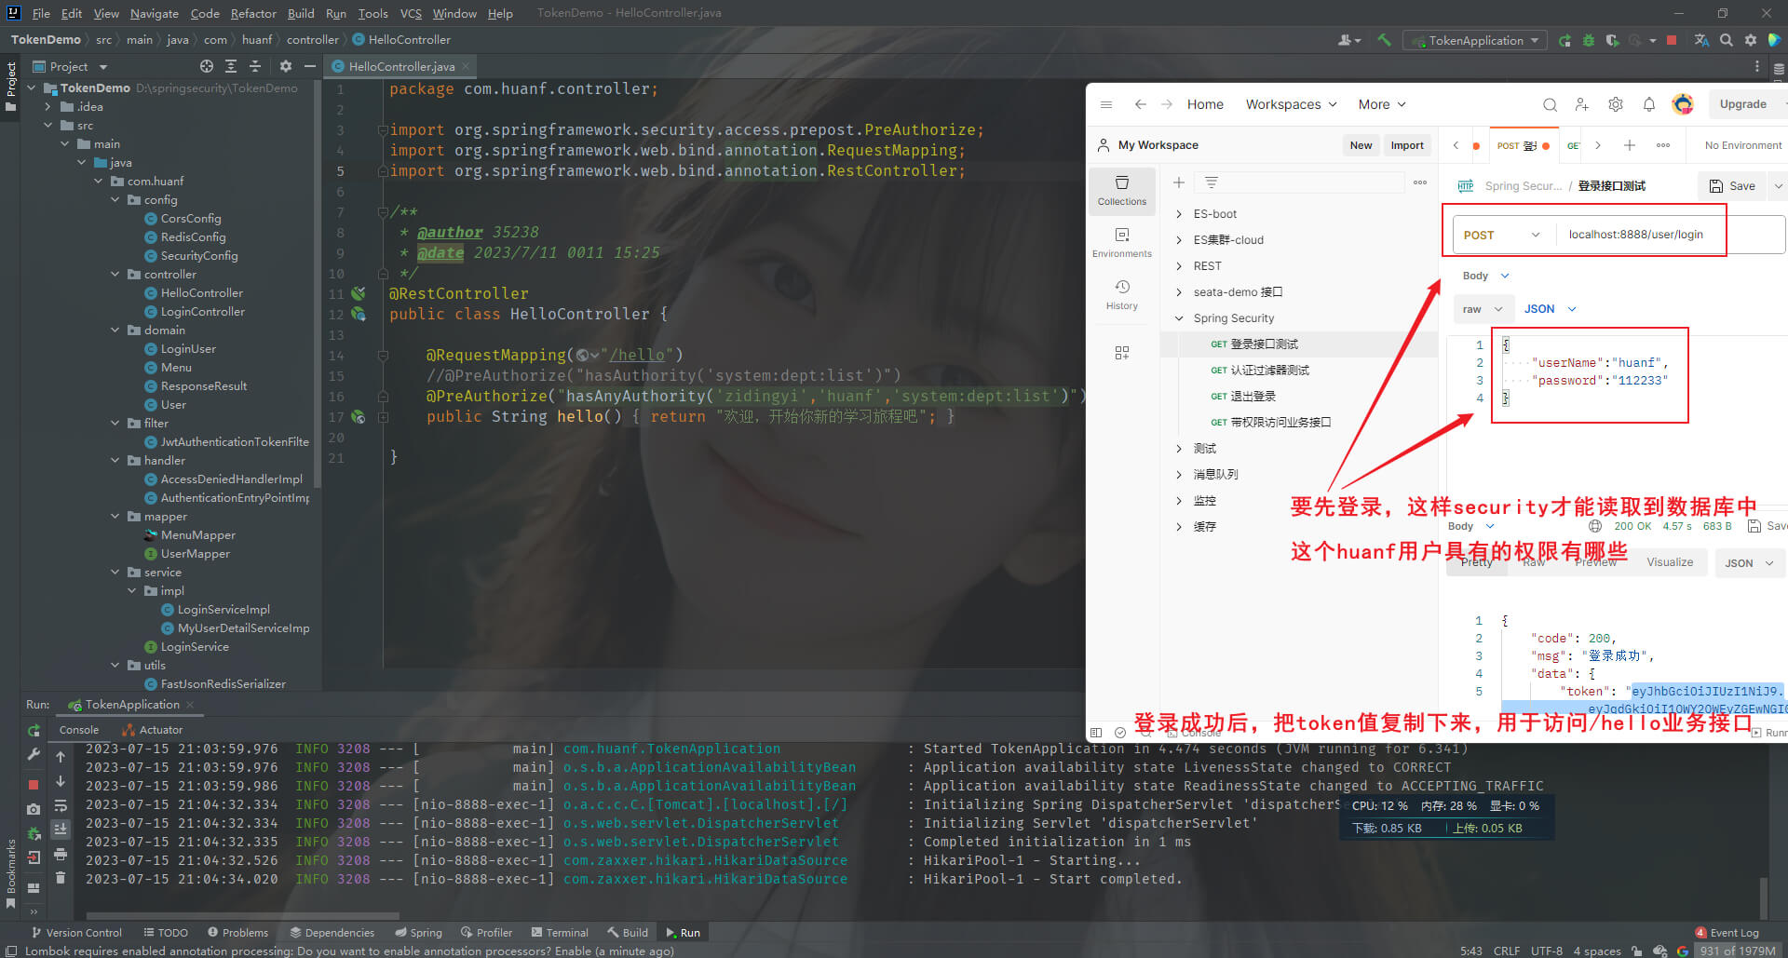Click Postman Upgrade button
The height and width of the screenshot is (958, 1788).
pyautogui.click(x=1743, y=104)
